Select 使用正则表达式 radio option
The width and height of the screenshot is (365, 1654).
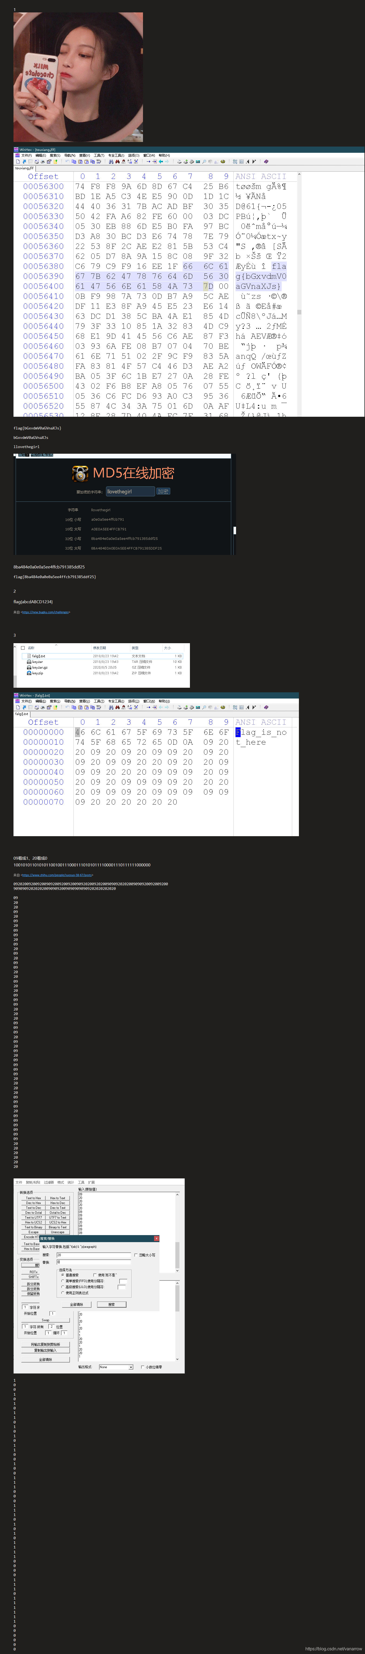tap(63, 1293)
